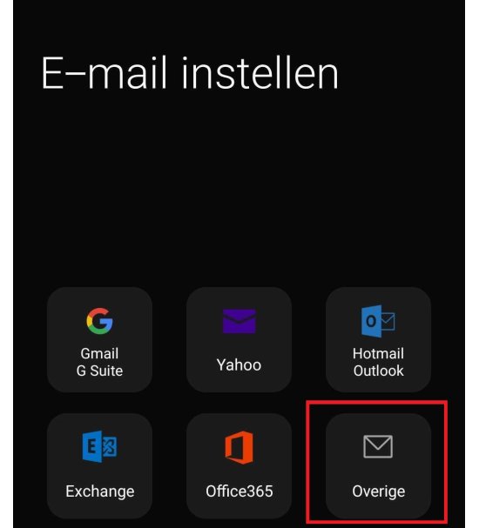
Task: Click the "Office365" text label
Action: [x=239, y=491]
